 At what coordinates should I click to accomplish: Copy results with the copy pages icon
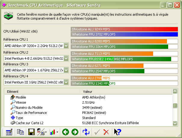click(20, 132)
